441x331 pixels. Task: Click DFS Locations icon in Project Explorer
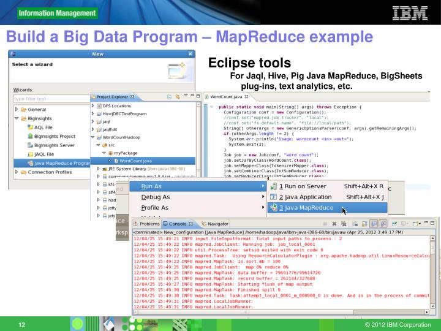click(x=99, y=106)
